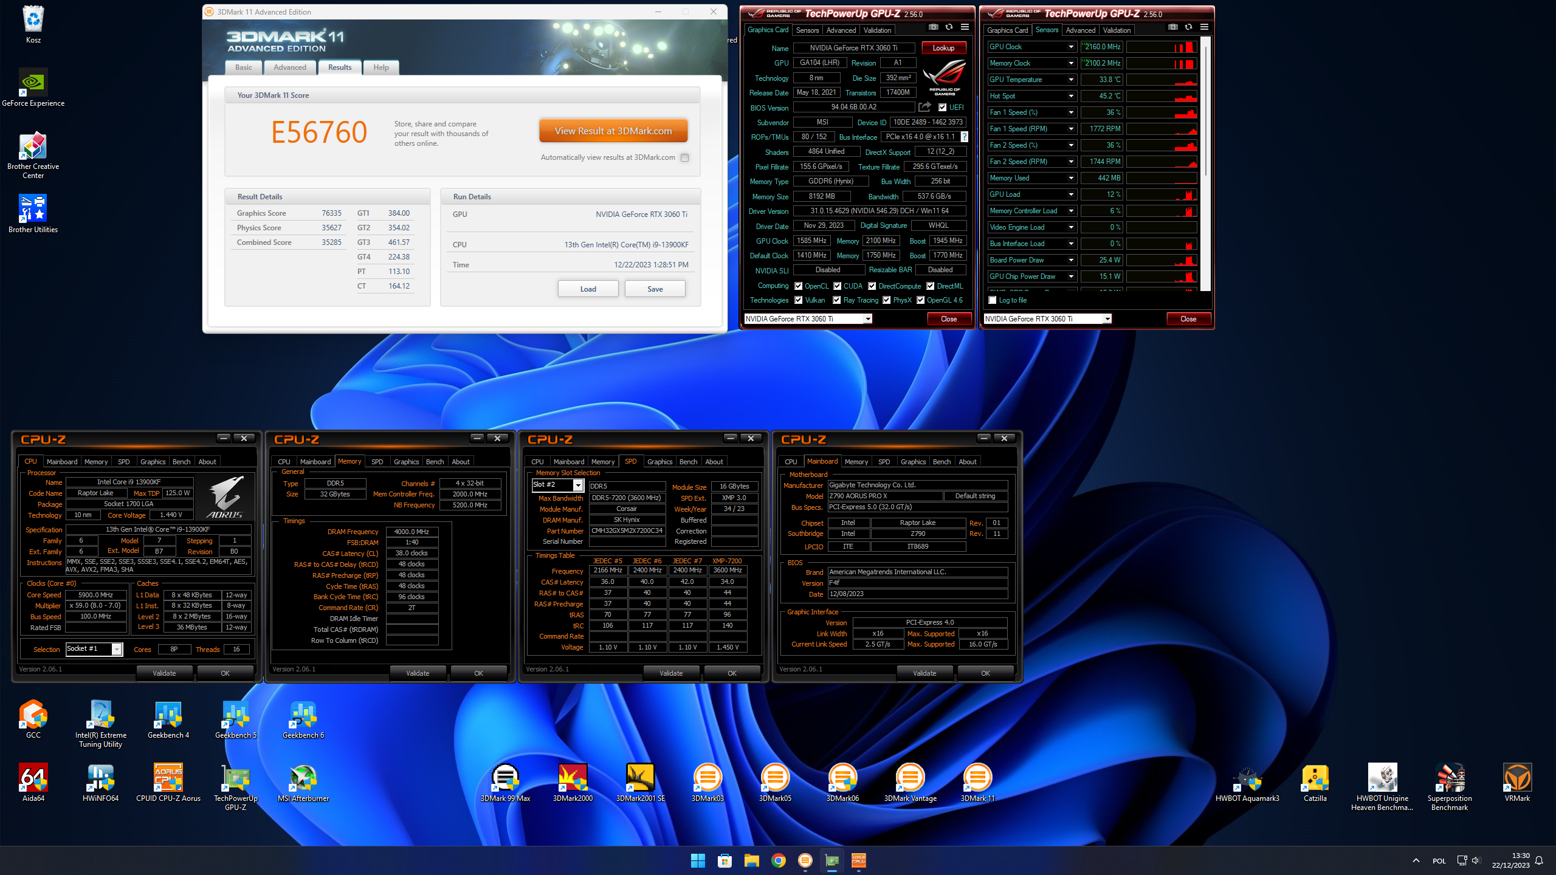1556x875 pixels.
Task: Expand Hot Spot sensor dropdown
Action: coord(1071,96)
